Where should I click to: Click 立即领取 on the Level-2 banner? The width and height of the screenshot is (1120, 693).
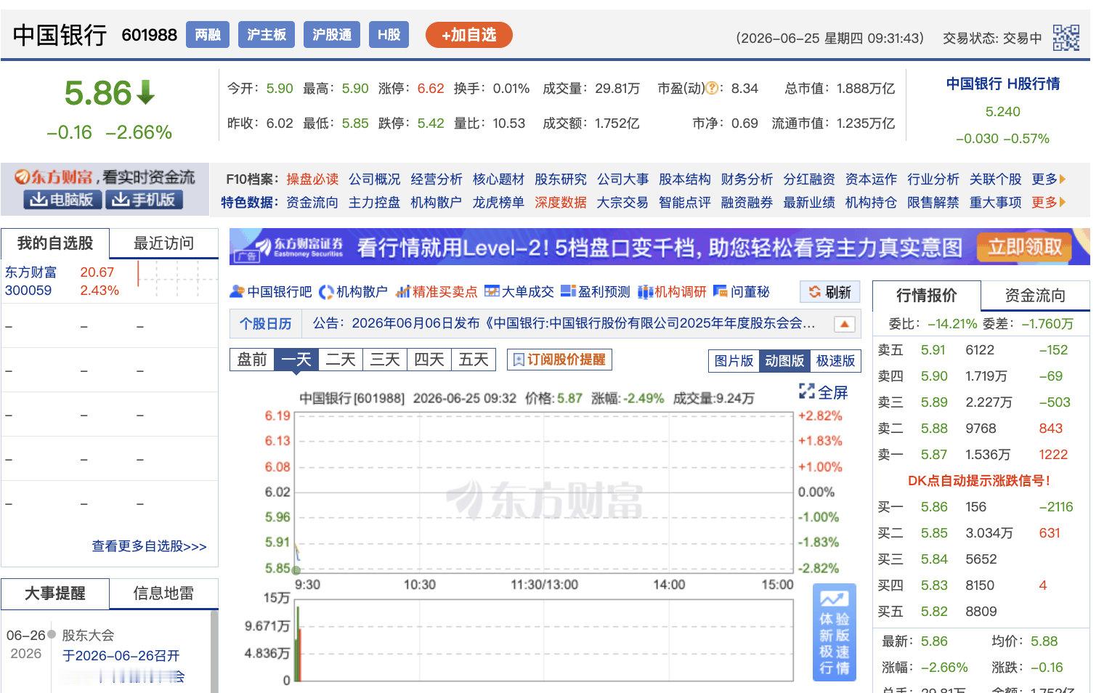1024,248
